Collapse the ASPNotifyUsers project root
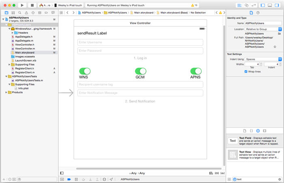 [3, 19]
